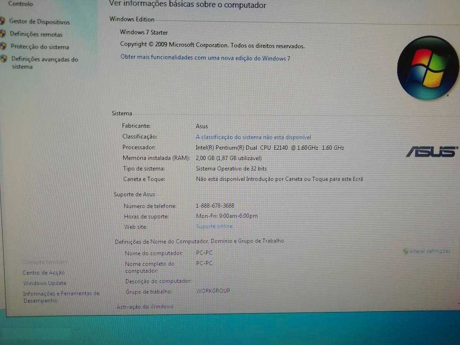Click 'Activação do Windows' section heading
Viewport: 460px width, 345px height.
pyautogui.click(x=145, y=307)
